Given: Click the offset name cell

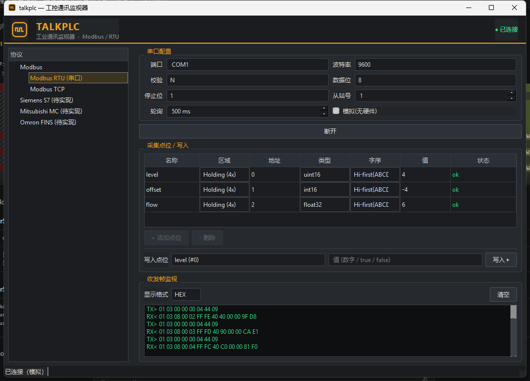Looking at the screenshot, I should click(172, 190).
